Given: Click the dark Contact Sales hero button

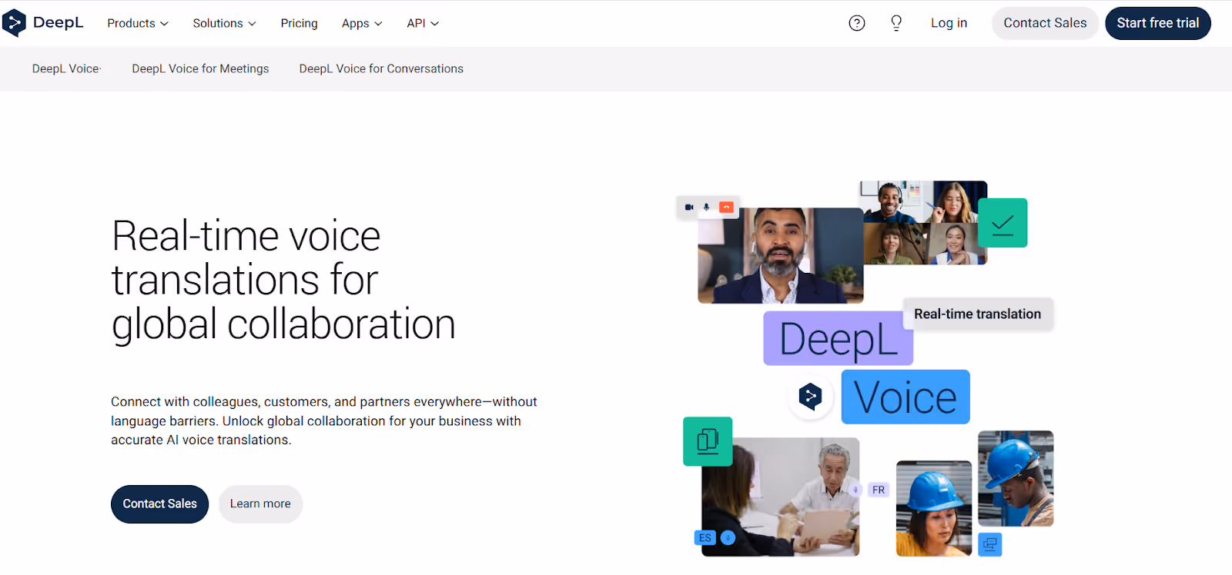Looking at the screenshot, I should pyautogui.click(x=159, y=504).
